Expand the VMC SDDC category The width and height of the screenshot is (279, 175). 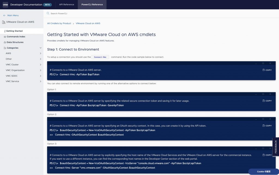tap(41, 76)
